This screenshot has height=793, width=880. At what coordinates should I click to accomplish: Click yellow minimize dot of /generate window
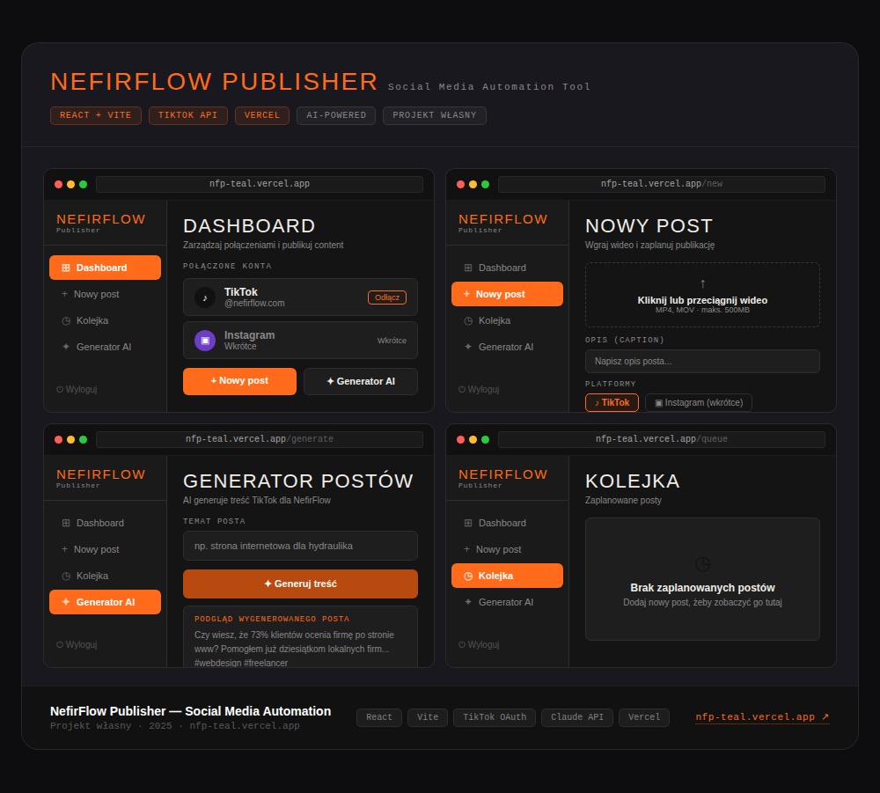click(70, 439)
